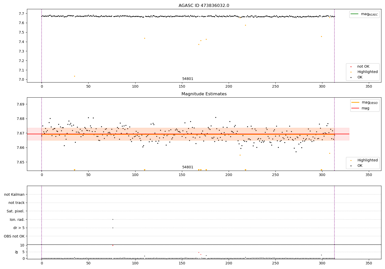Click the 'not Kalman' row label
Screen dimensions: 385x269
pyautogui.click(x=14, y=195)
